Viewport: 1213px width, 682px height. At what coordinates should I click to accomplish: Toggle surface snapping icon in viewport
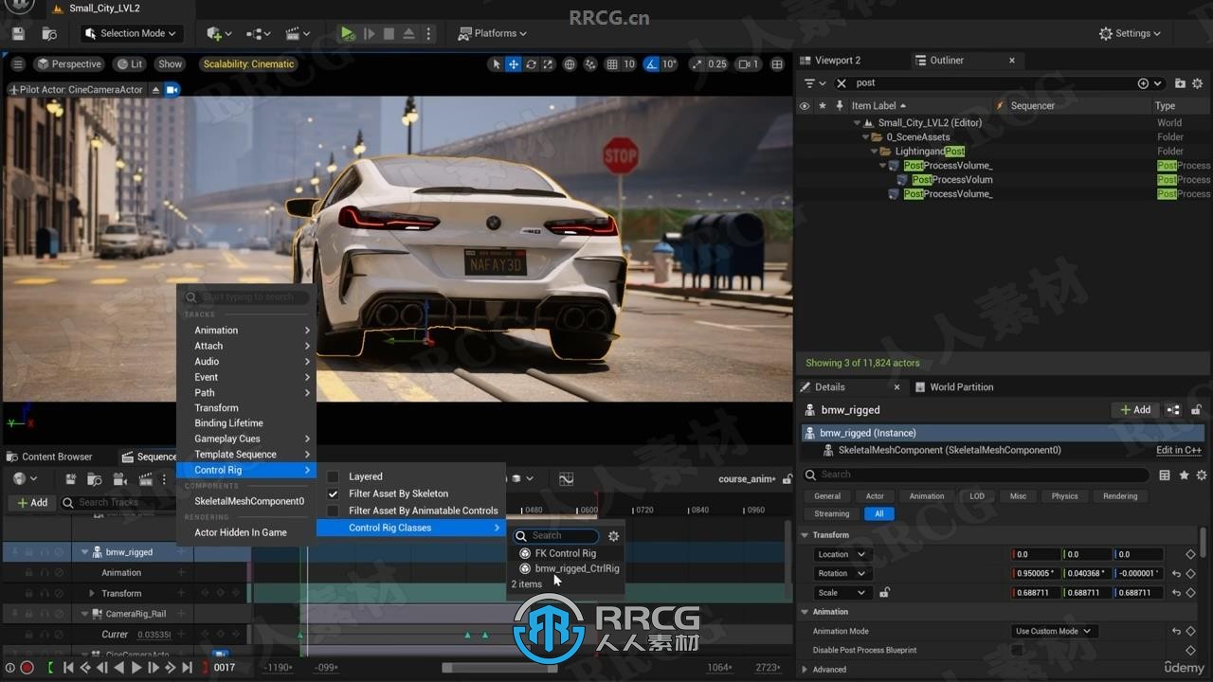pyautogui.click(x=590, y=64)
